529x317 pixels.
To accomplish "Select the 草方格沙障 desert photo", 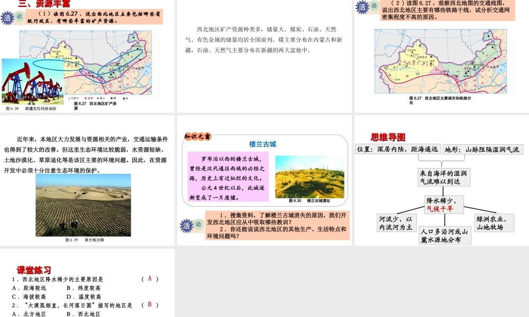I will (x=84, y=205).
